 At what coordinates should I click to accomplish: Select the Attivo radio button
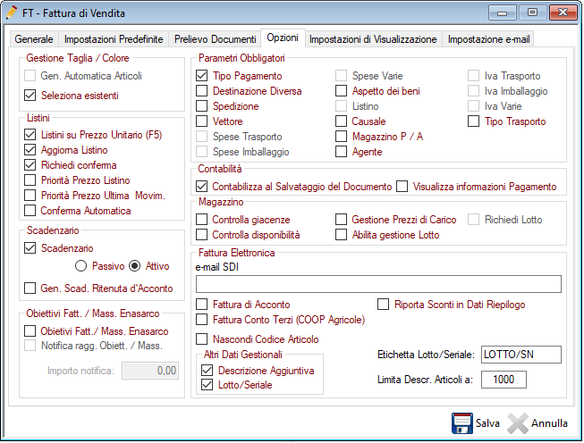coord(135,265)
